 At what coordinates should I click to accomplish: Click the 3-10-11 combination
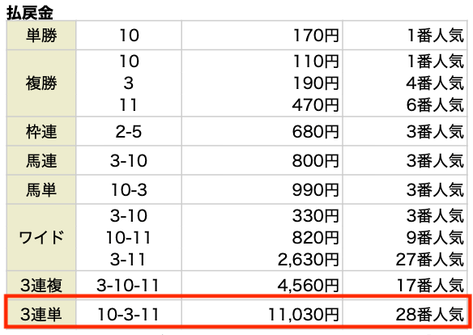128,285
